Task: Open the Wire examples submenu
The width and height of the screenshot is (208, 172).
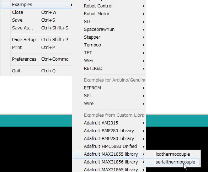Action: (x=110, y=104)
